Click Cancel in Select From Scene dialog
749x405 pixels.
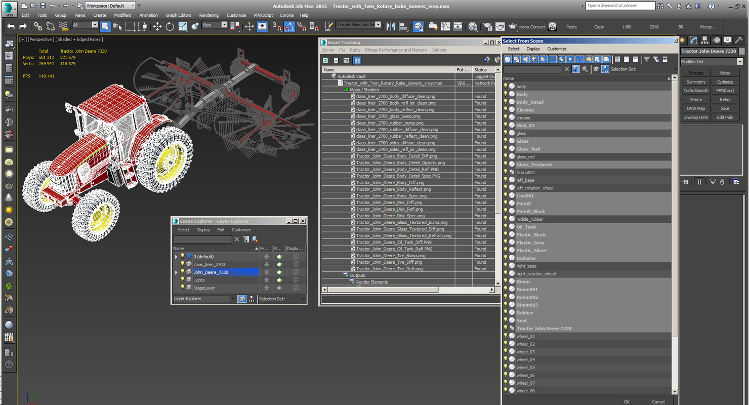[x=658, y=401]
